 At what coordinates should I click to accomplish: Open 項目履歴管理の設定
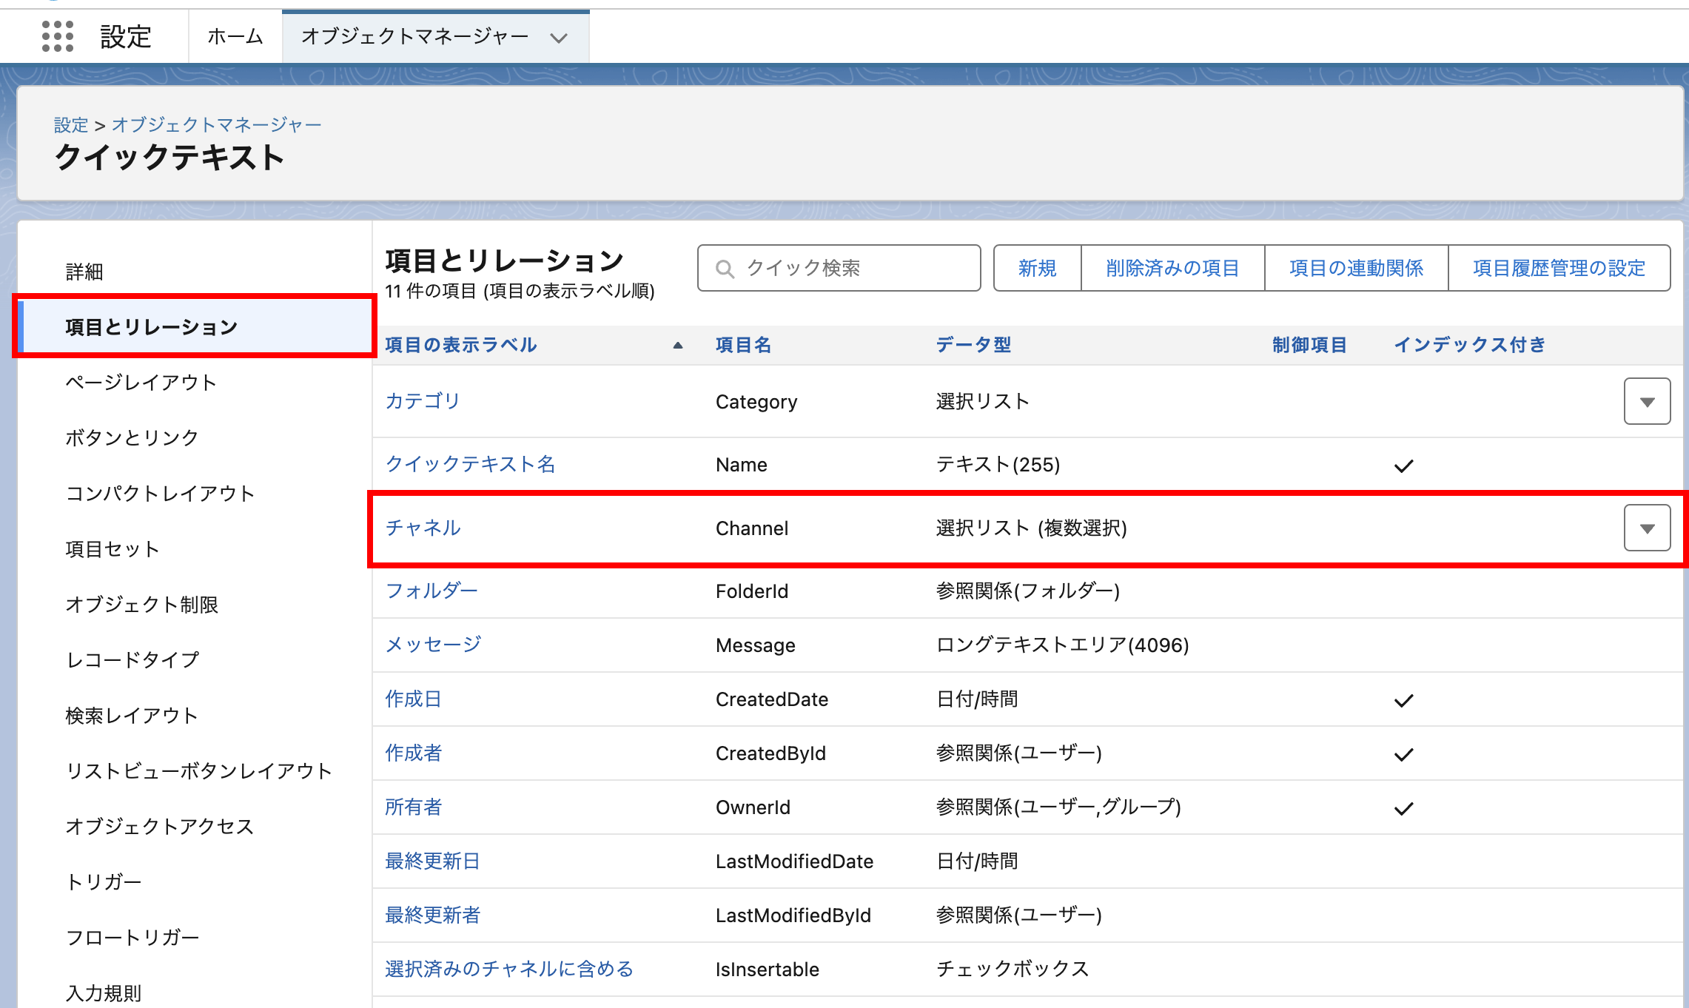point(1559,268)
